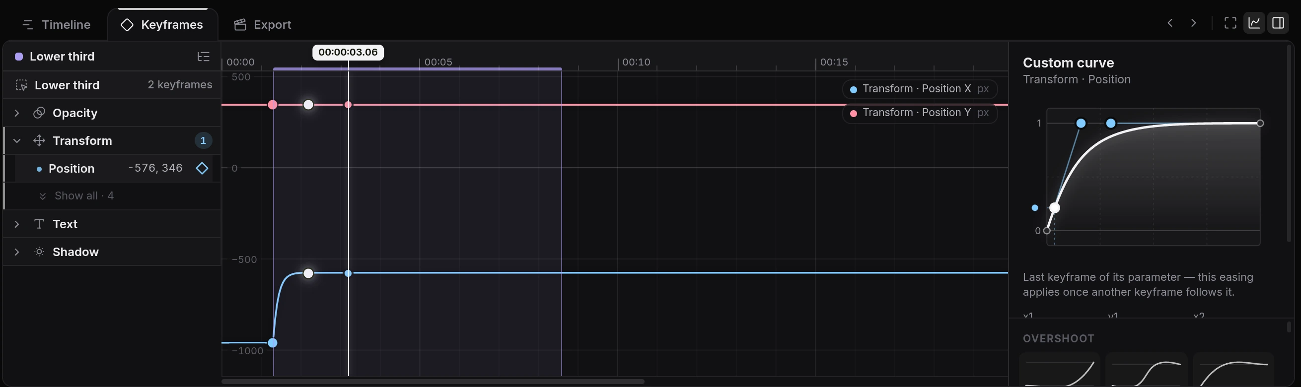Select the white Position X keyframe handle
The image size is (1301, 387).
308,273
